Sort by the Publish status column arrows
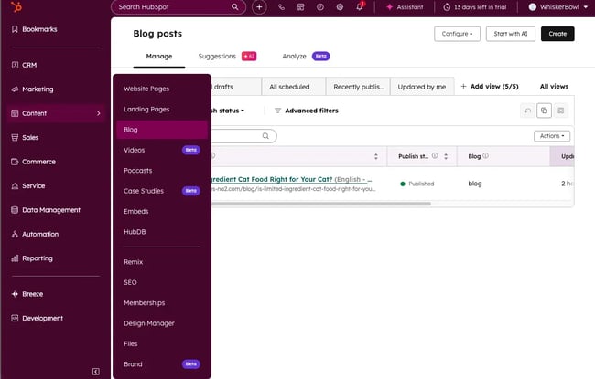This screenshot has height=379, width=595. pos(446,156)
